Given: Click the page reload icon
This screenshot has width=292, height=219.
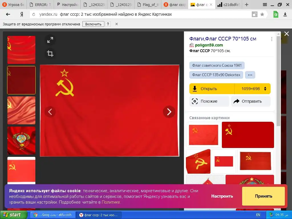Looking at the screenshot, I should [x=34, y=14].
